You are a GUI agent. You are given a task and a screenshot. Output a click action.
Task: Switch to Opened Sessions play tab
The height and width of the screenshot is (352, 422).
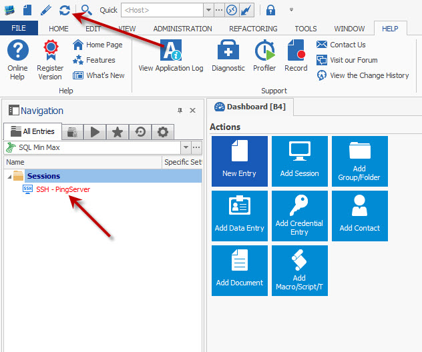coord(95,132)
